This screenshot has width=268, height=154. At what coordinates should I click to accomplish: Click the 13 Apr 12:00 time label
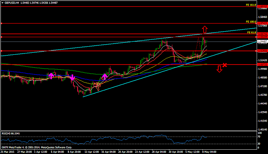click(92, 152)
